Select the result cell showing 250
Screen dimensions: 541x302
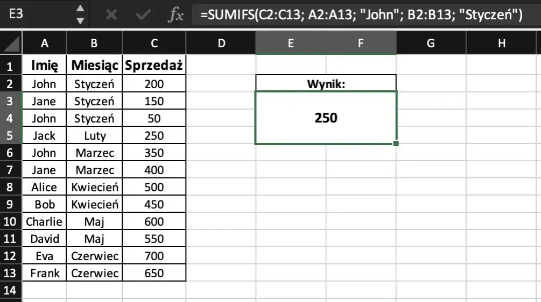(x=326, y=118)
